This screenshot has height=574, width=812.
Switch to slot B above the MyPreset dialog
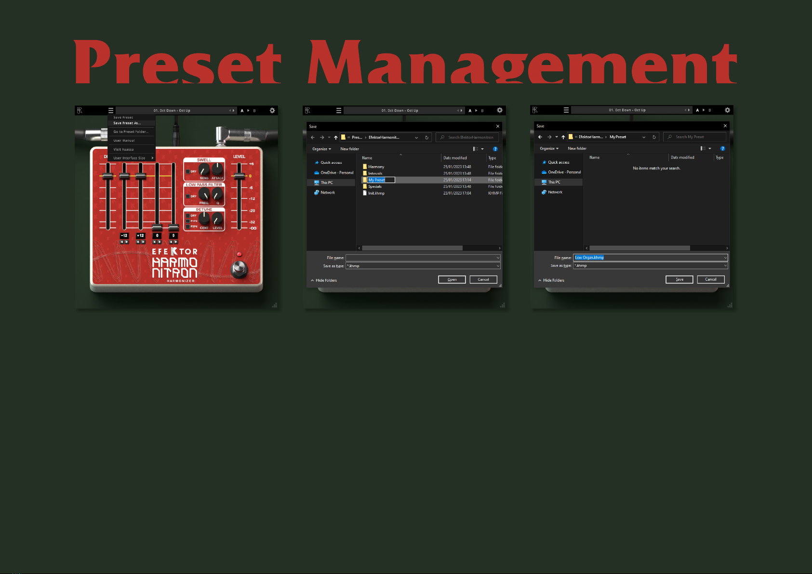[x=709, y=110]
